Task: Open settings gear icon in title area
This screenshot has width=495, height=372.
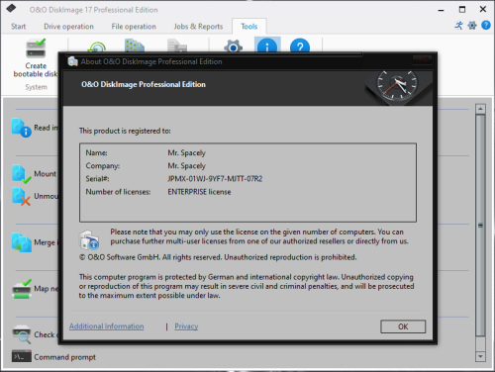Action: (472, 26)
